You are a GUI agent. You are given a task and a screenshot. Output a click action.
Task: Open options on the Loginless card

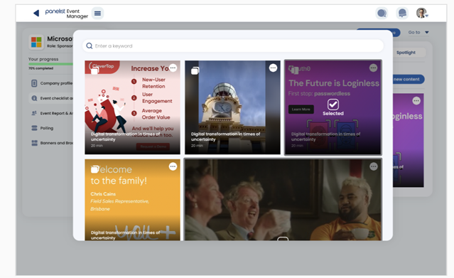pos(373,68)
